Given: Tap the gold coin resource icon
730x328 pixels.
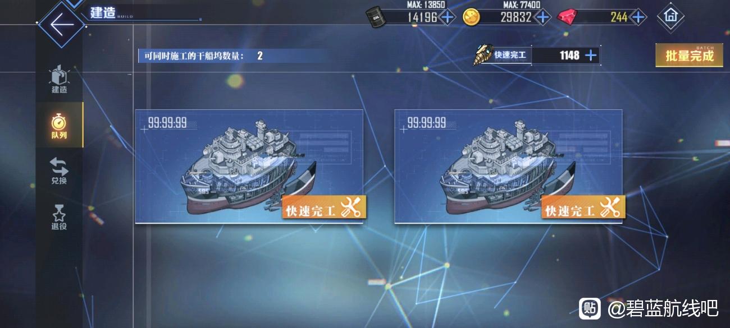Looking at the screenshot, I should tap(472, 17).
